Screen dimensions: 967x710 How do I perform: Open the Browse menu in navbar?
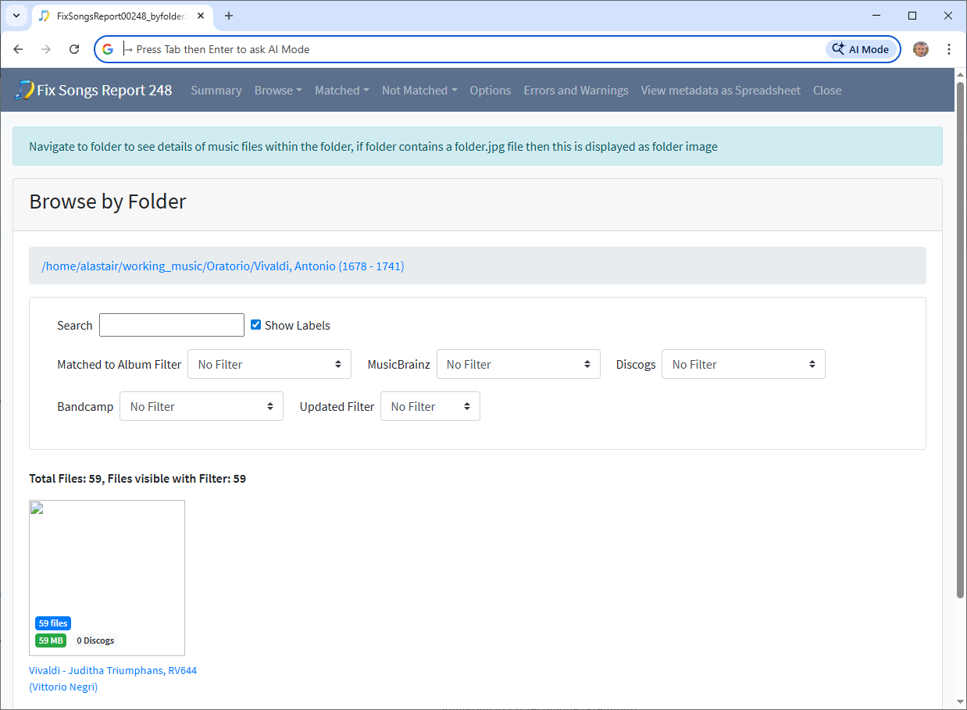[277, 91]
